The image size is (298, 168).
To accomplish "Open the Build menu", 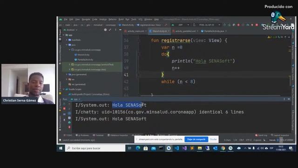I will point(121,20).
